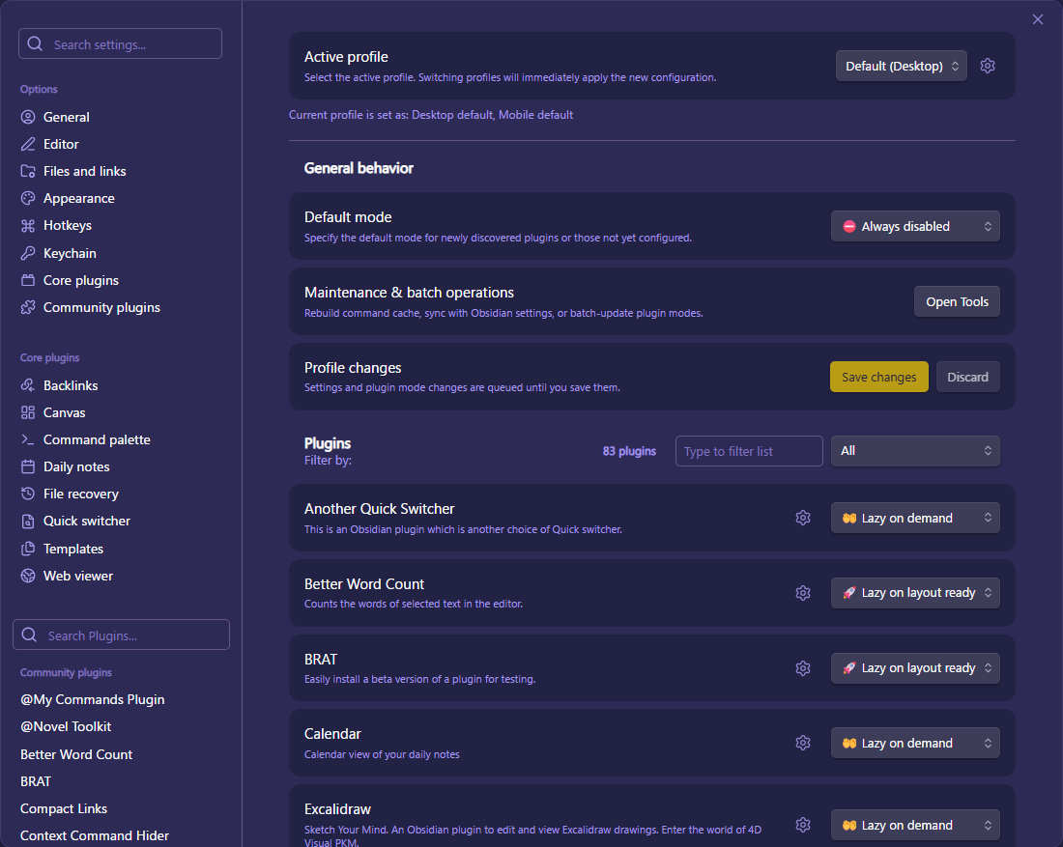Click the Canvas grid icon
The height and width of the screenshot is (847, 1063).
28,412
